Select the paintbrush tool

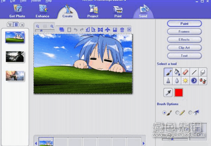click(168, 72)
